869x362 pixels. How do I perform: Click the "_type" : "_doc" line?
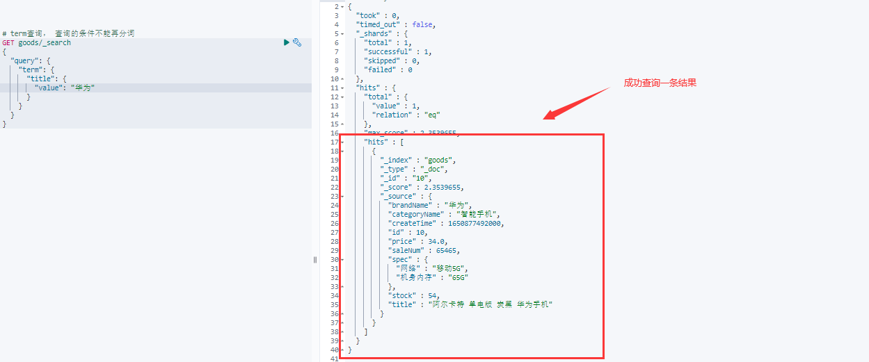(x=414, y=169)
